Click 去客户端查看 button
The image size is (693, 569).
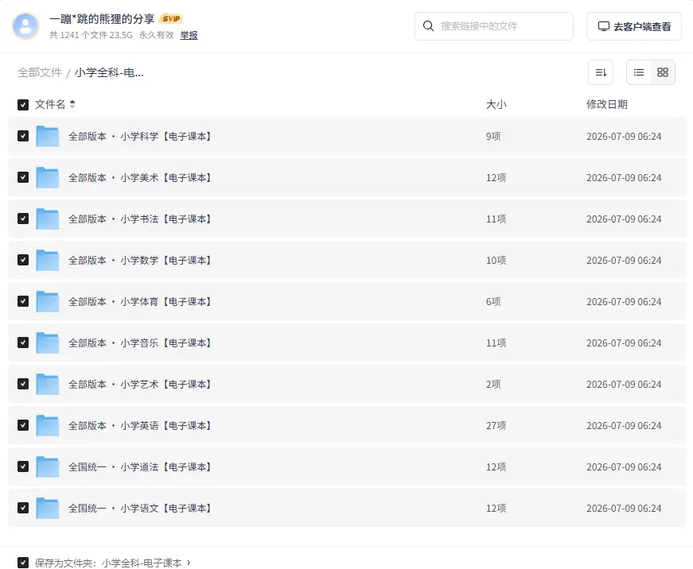pyautogui.click(x=634, y=26)
